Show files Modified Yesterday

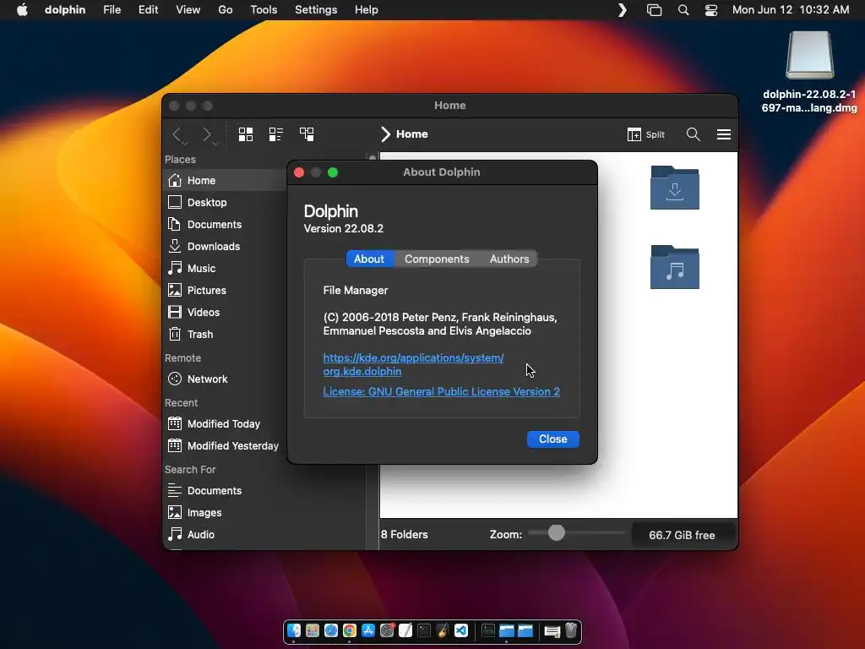click(225, 446)
